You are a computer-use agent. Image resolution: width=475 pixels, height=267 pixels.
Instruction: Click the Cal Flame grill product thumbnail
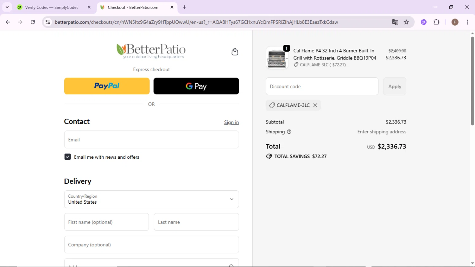[x=277, y=58]
